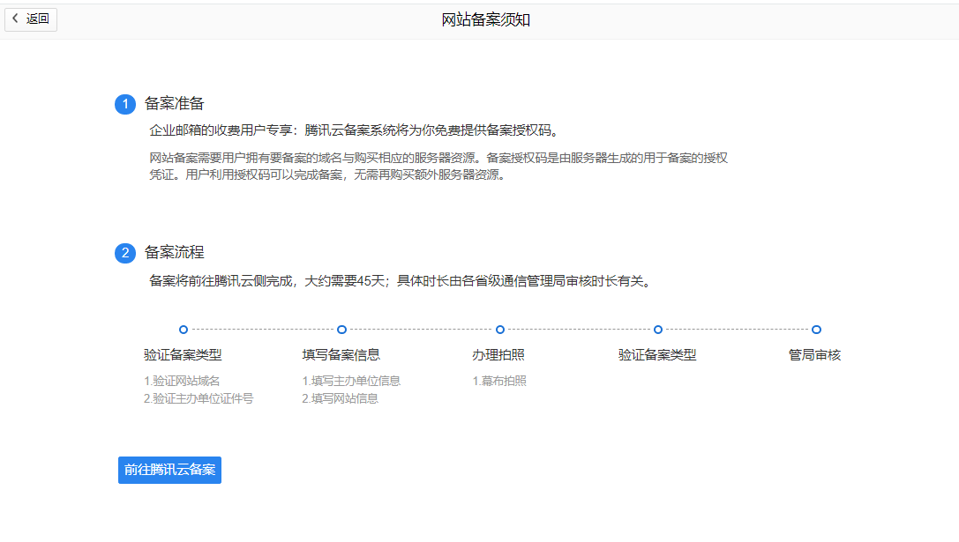
Task: Click the 办理拍照 step heading
Action: click(499, 355)
